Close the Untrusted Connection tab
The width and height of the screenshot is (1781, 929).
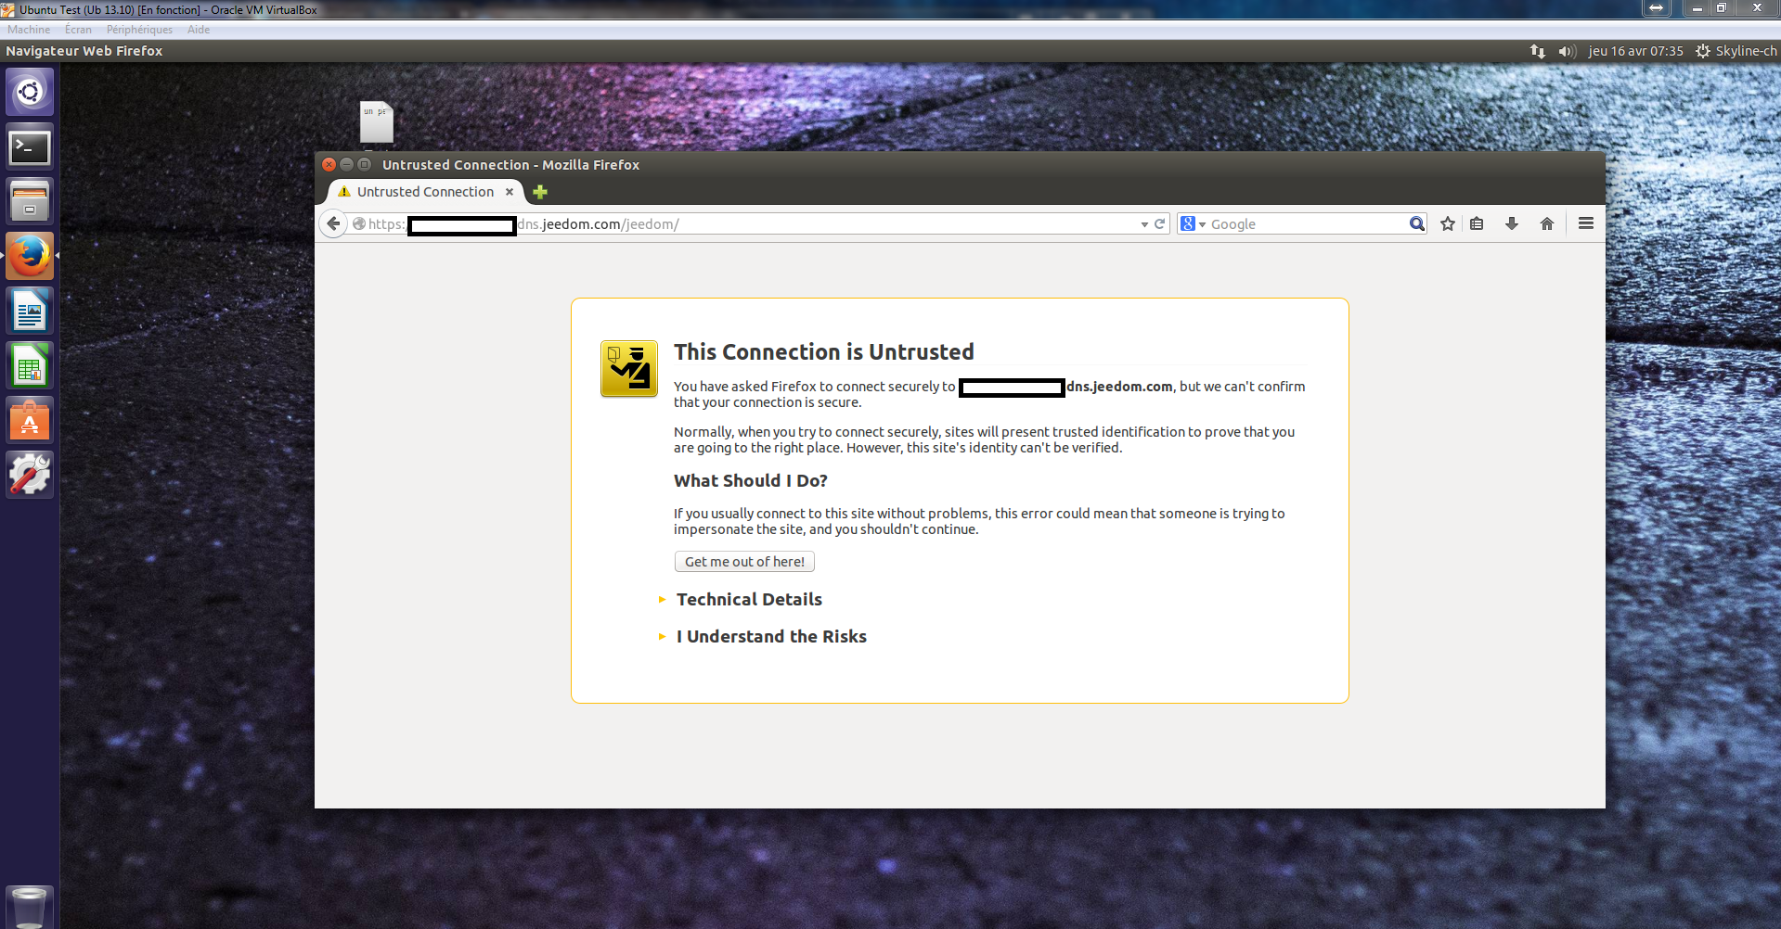(x=510, y=192)
